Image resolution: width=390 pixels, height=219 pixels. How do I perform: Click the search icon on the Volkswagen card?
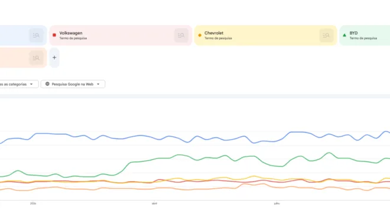coord(181,35)
